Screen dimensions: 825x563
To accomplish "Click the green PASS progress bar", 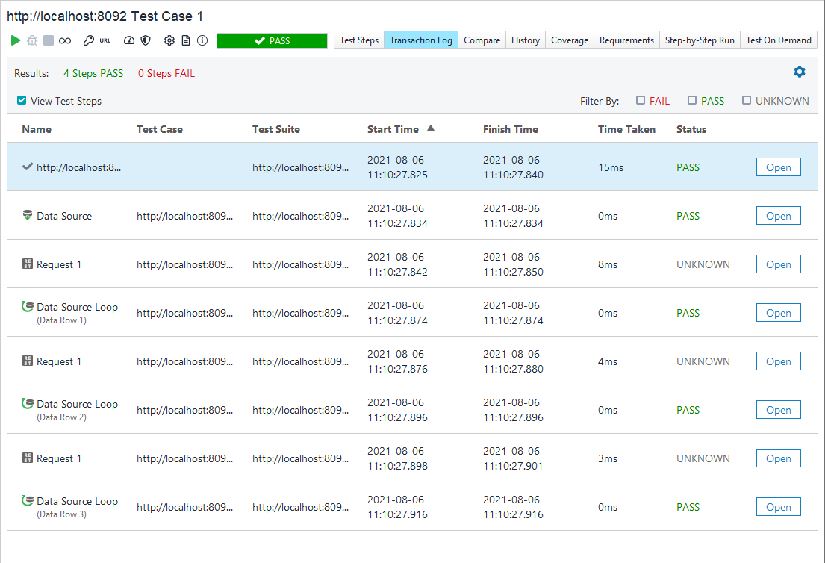I will click(272, 40).
